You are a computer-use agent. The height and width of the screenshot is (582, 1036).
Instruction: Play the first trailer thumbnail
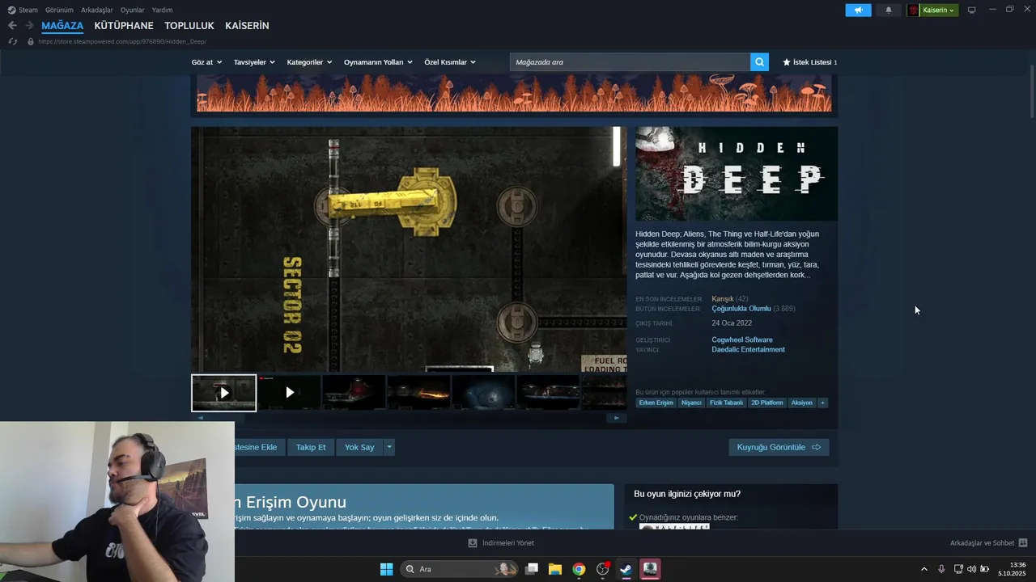[x=224, y=393]
